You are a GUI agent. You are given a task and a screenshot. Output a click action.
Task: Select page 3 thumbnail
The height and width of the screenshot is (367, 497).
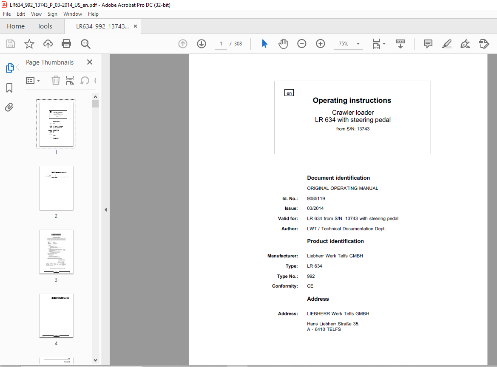tap(57, 252)
